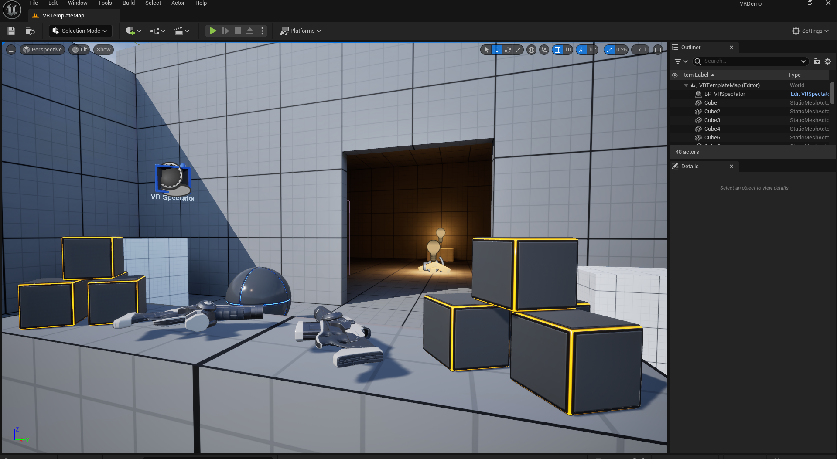
Task: Click the Outliner search field
Action: tap(750, 61)
